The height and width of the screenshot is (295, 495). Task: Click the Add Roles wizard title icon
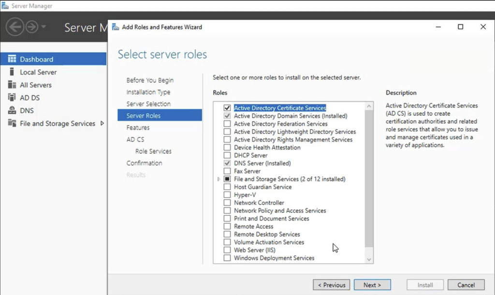(x=116, y=27)
